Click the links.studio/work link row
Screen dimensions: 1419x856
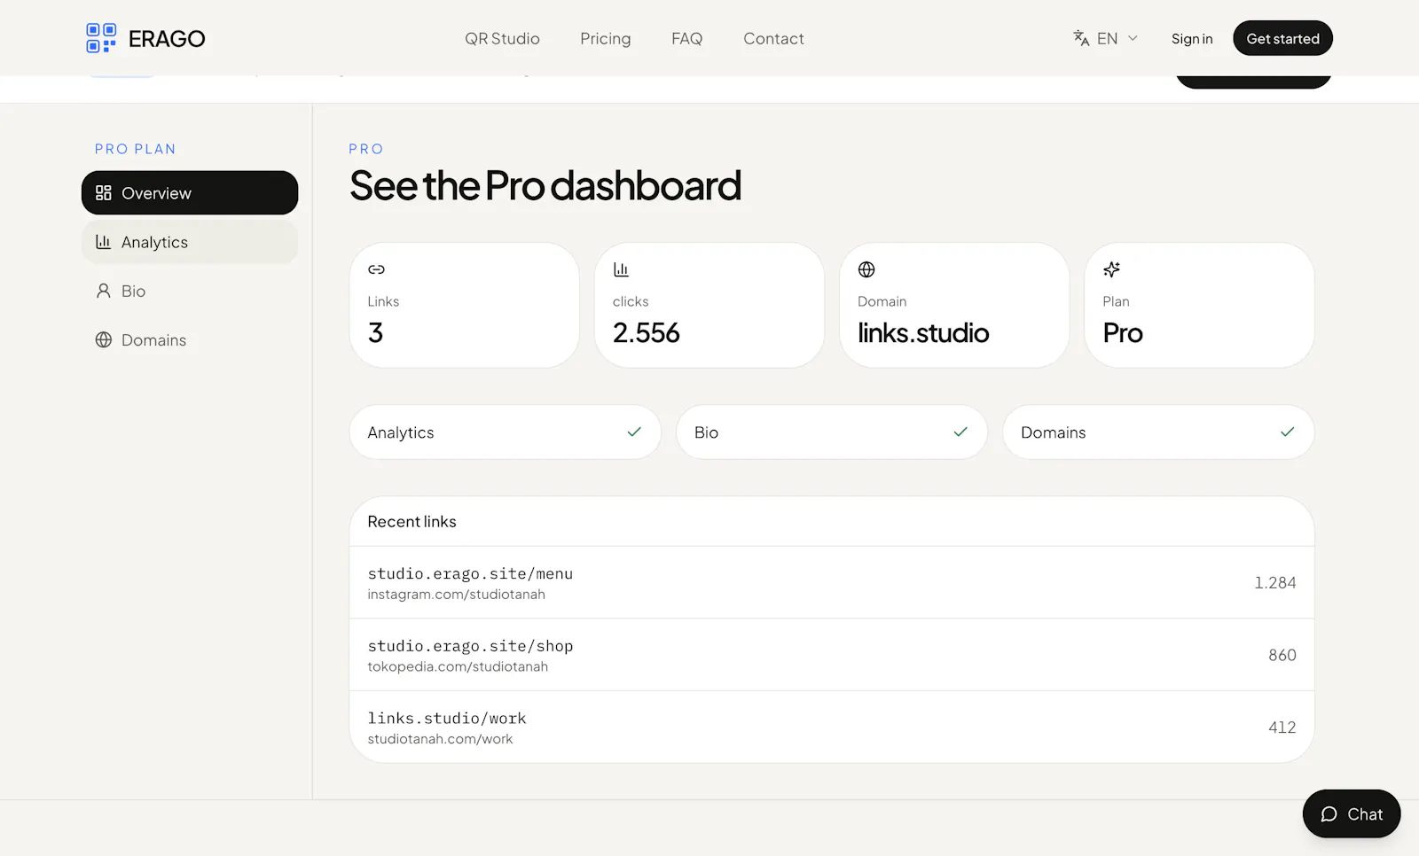click(x=832, y=727)
